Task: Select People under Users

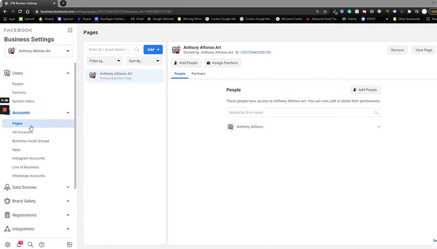Action: coord(18,84)
